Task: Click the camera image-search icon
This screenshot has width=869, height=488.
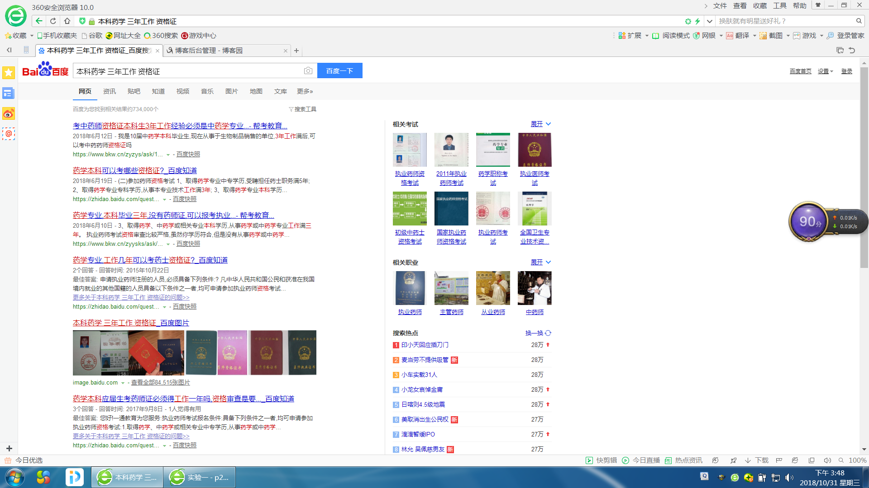Action: pos(308,71)
